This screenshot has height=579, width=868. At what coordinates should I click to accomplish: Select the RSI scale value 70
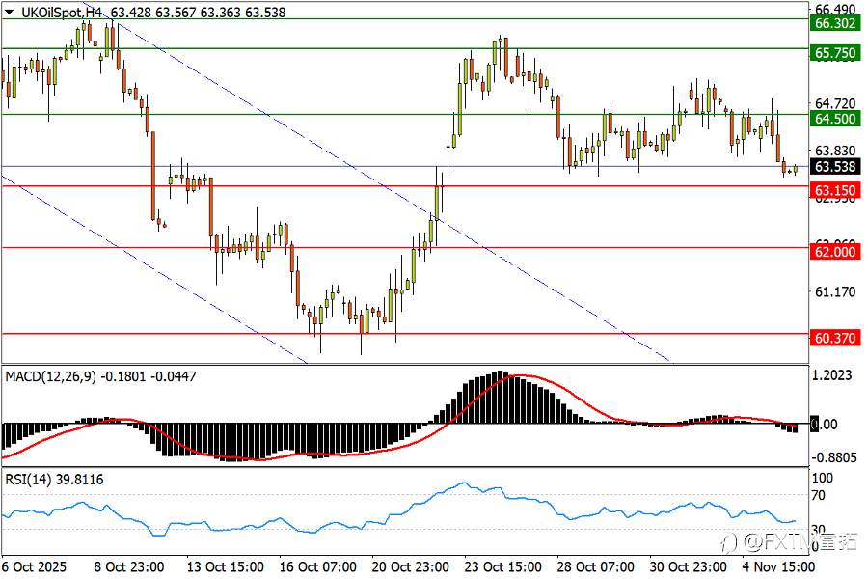click(818, 496)
